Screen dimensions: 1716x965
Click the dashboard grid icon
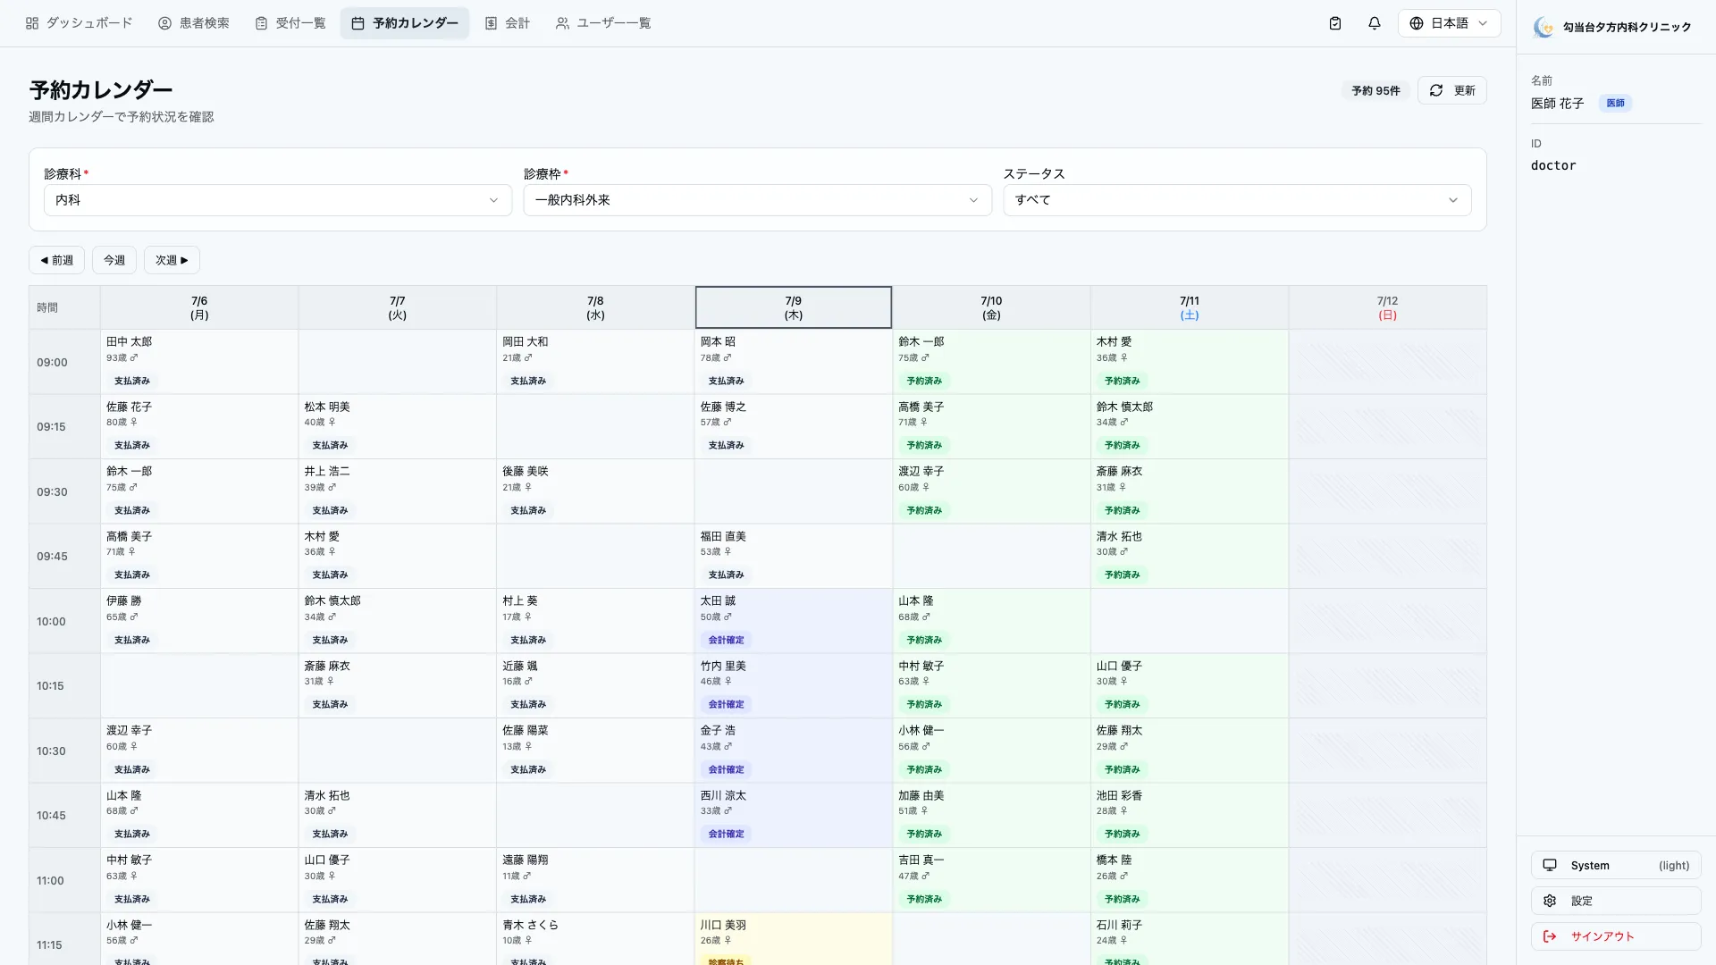tap(32, 23)
